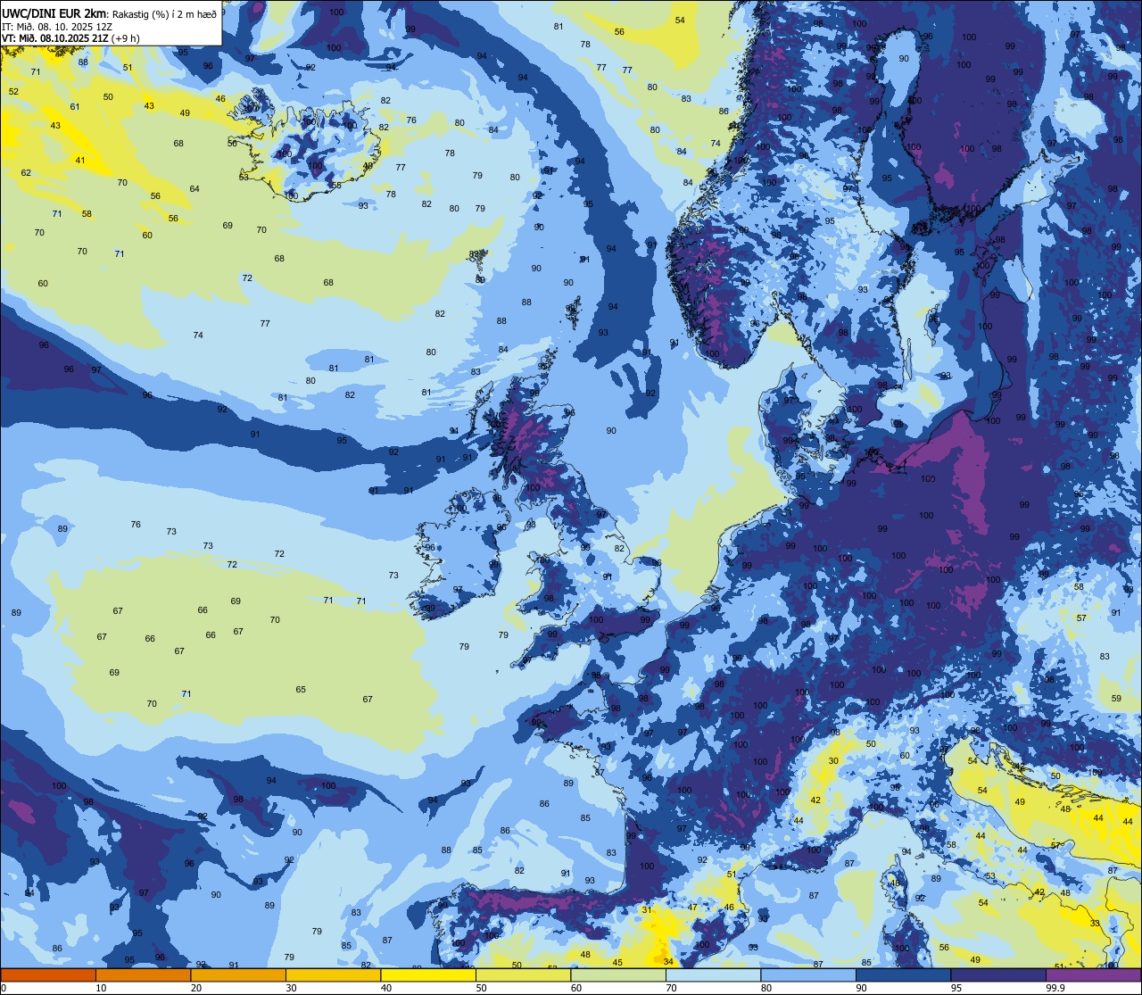Viewport: 1142px width, 995px height.
Task: Click the humidity value '31' over Spain
Action: [646, 910]
